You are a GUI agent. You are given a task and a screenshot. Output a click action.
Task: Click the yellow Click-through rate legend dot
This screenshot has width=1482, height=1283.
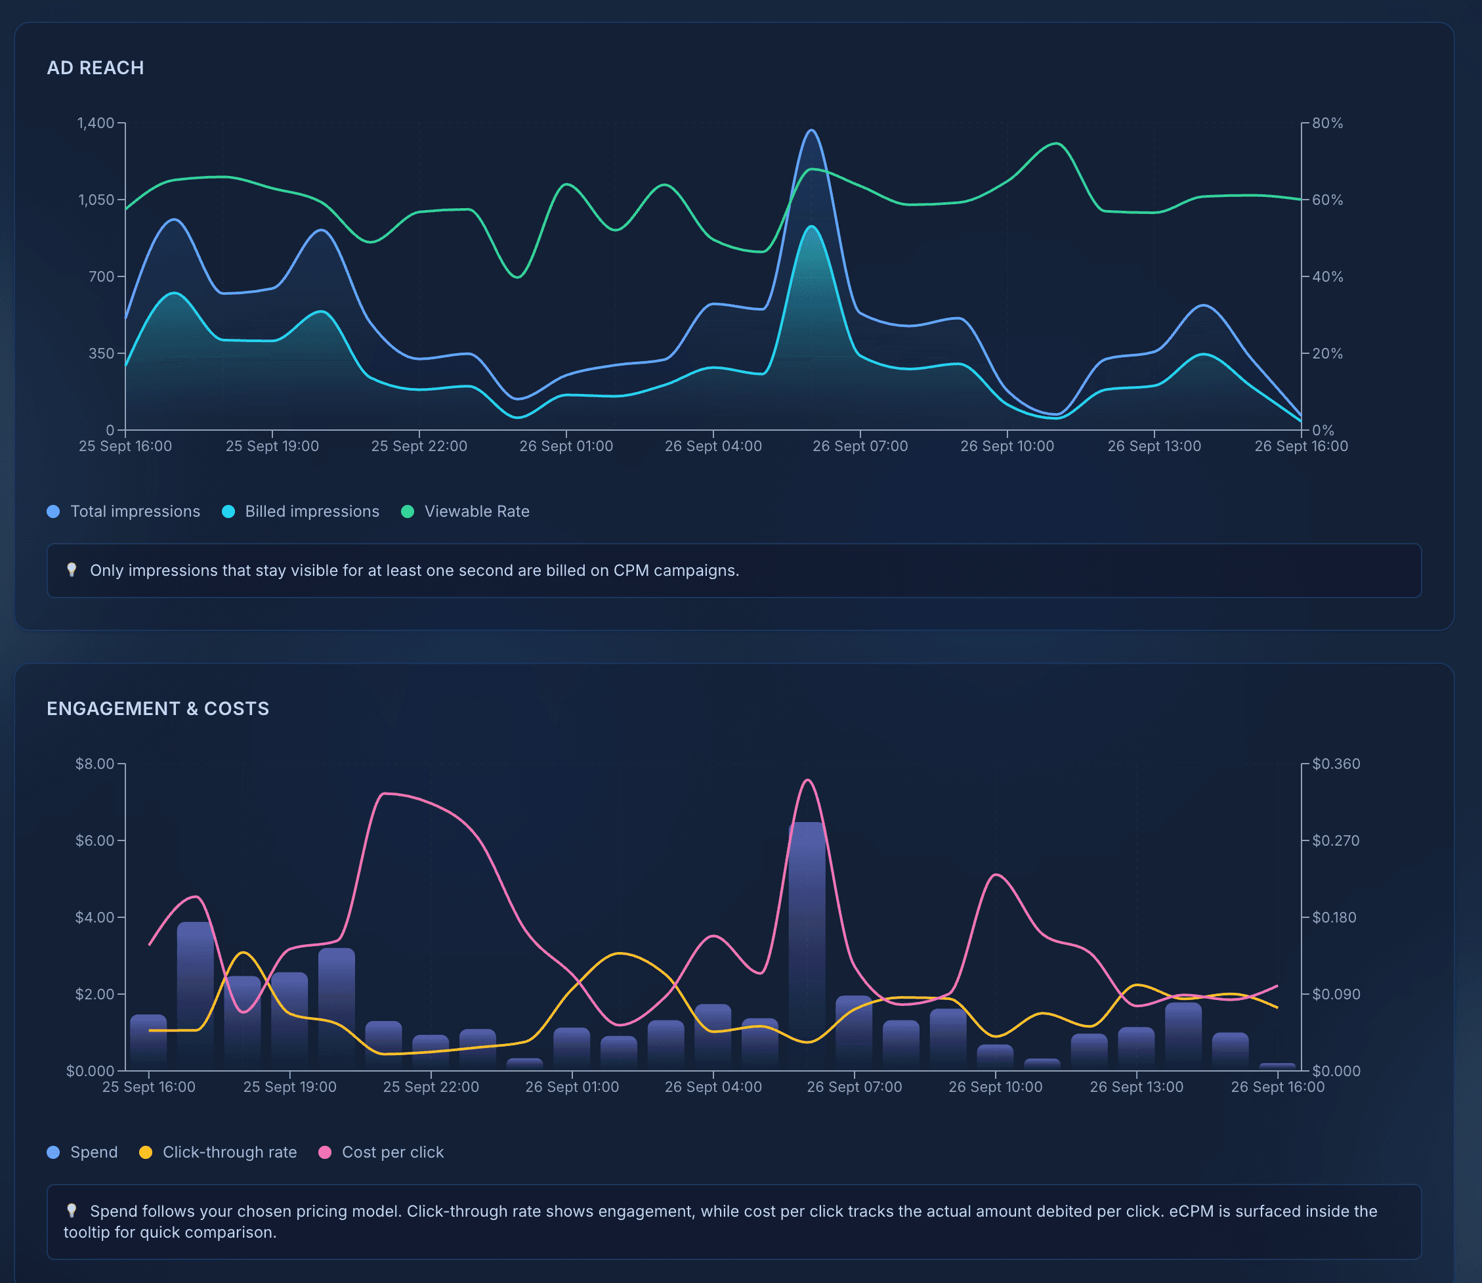click(x=146, y=1152)
